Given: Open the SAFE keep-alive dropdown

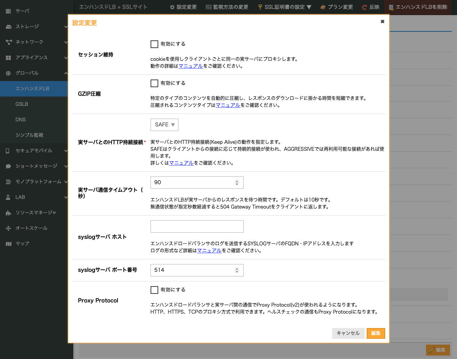Looking at the screenshot, I should pyautogui.click(x=164, y=124).
